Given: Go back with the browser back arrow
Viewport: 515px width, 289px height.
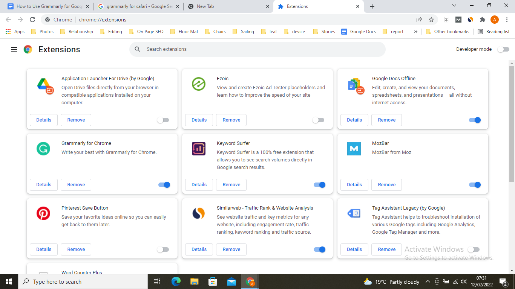Looking at the screenshot, I should [x=8, y=20].
